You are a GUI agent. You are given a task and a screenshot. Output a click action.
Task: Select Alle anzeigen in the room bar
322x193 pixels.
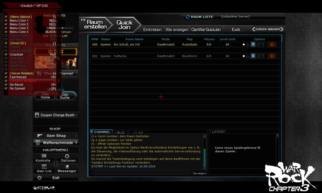tap(177, 29)
